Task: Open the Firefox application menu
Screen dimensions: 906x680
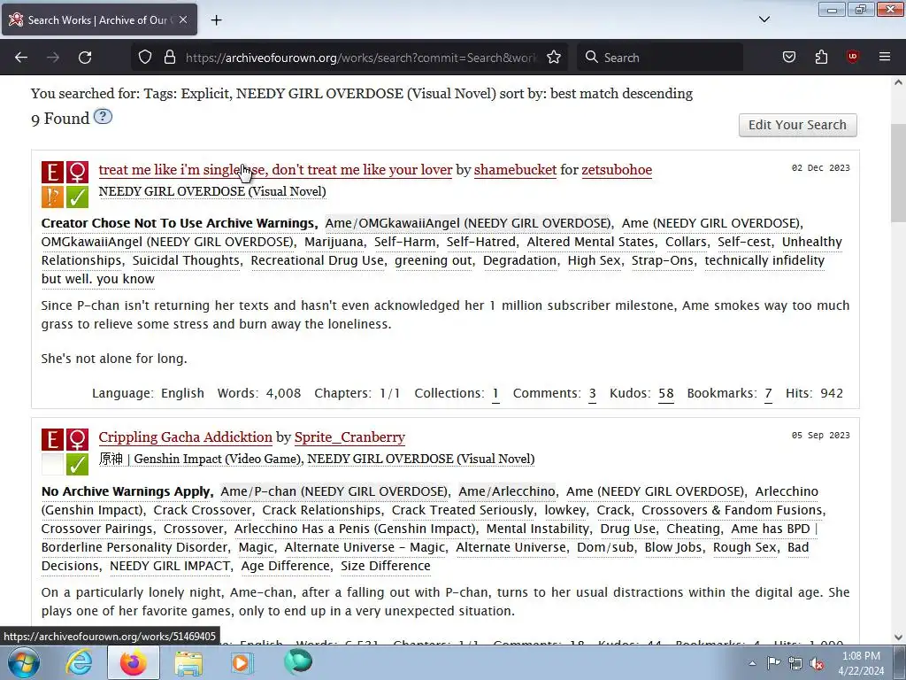Action: point(885,58)
